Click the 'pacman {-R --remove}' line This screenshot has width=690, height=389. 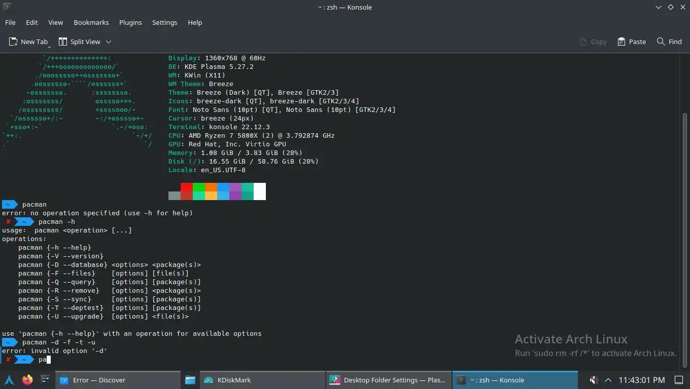(x=110, y=290)
